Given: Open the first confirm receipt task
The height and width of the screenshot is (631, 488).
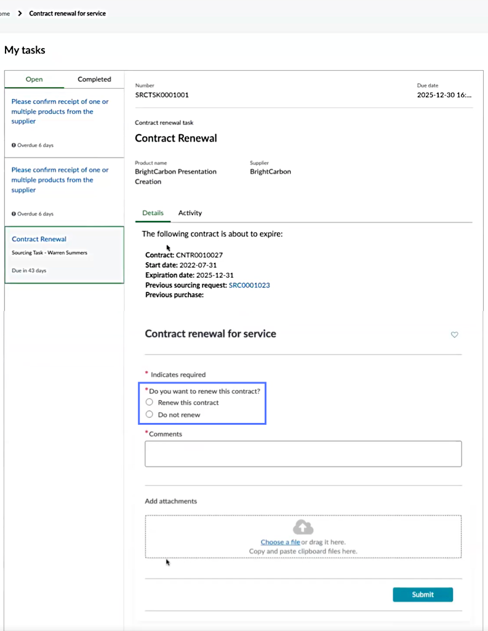Looking at the screenshot, I should 60,111.
